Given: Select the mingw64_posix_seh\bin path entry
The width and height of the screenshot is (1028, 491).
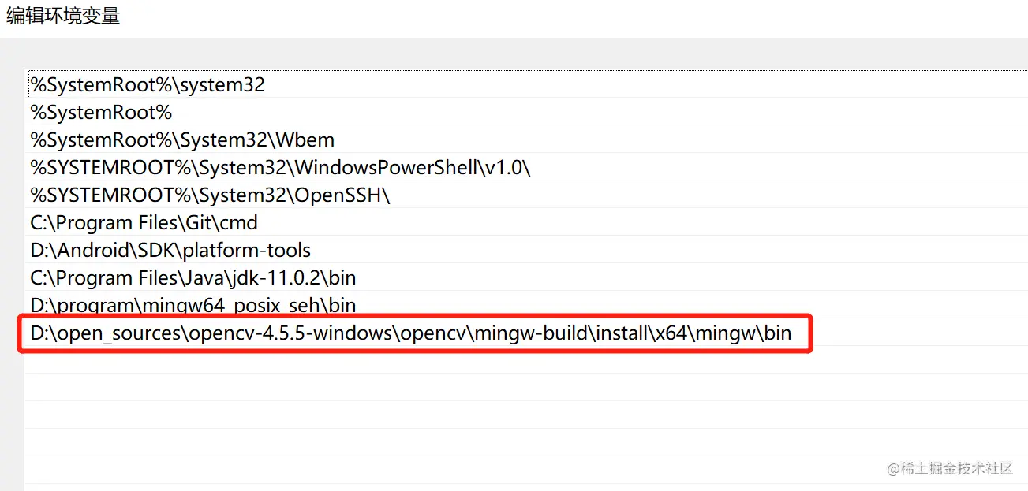Looking at the screenshot, I should click(193, 305).
